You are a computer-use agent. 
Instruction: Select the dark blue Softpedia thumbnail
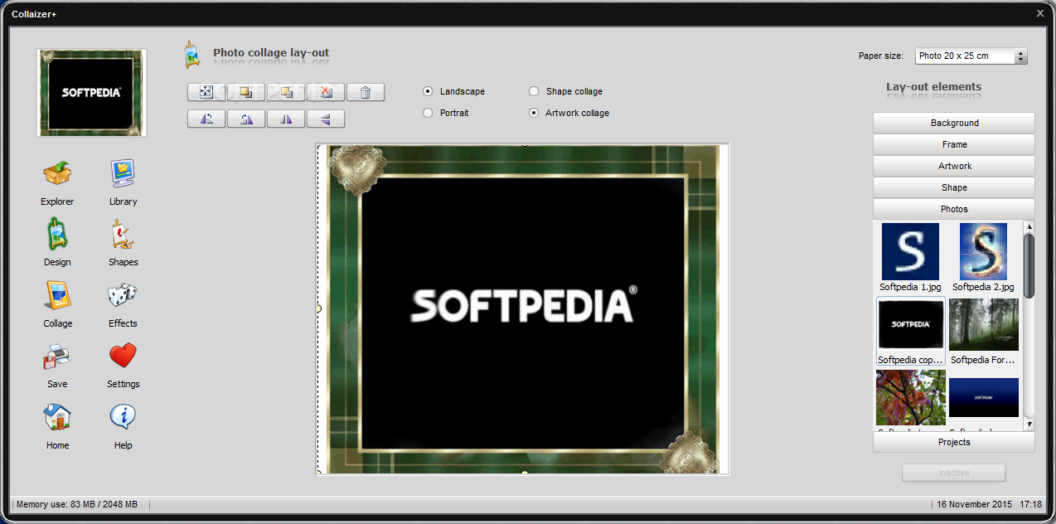pos(984,397)
